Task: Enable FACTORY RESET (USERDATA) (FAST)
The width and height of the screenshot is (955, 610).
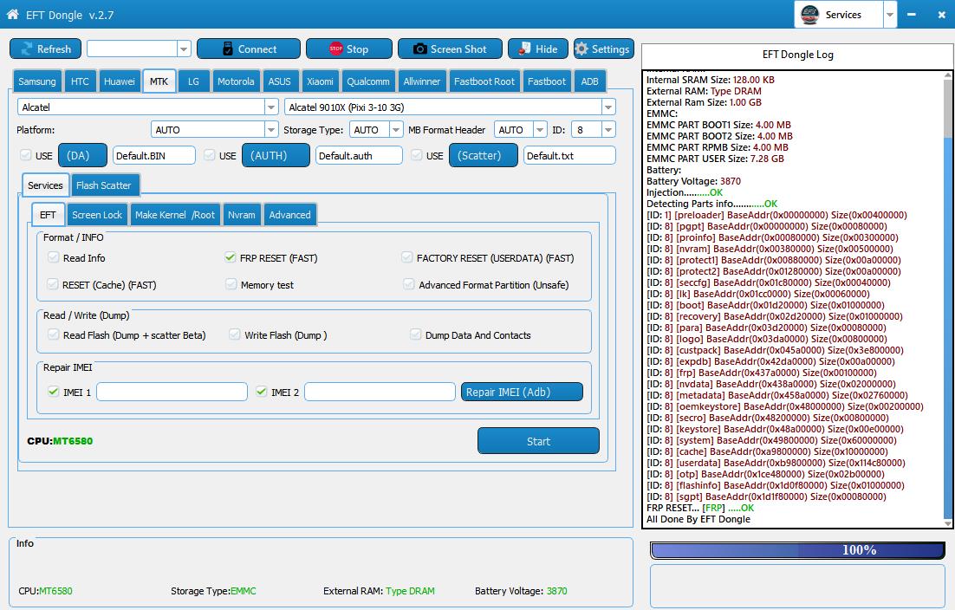Action: [406, 257]
